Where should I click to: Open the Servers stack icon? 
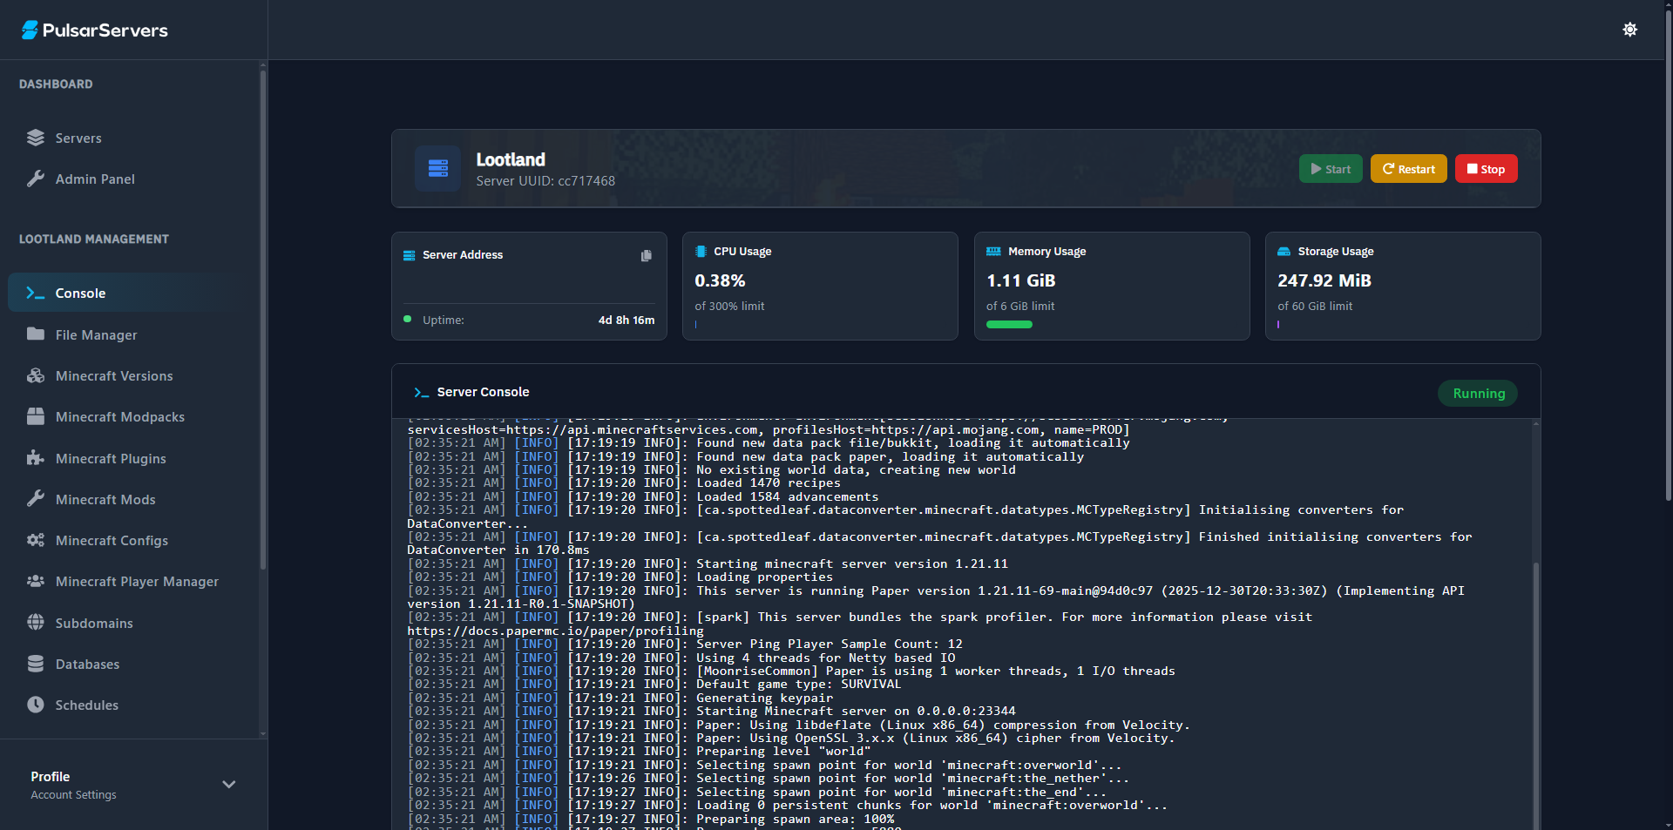point(36,138)
